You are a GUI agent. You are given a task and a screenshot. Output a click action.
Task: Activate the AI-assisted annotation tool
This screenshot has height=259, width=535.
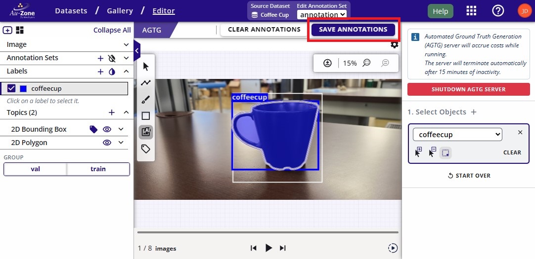tap(146, 132)
